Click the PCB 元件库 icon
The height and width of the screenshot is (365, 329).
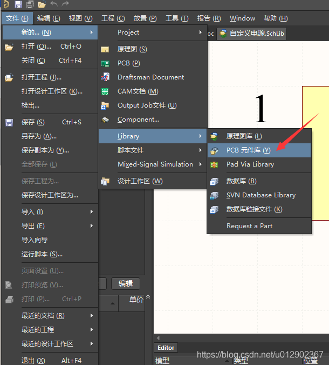coord(214,151)
